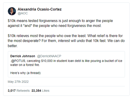The width and height of the screenshot is (131, 98).
Task: Click the tweet author's profile avatar
Action: click(x=12, y=11)
